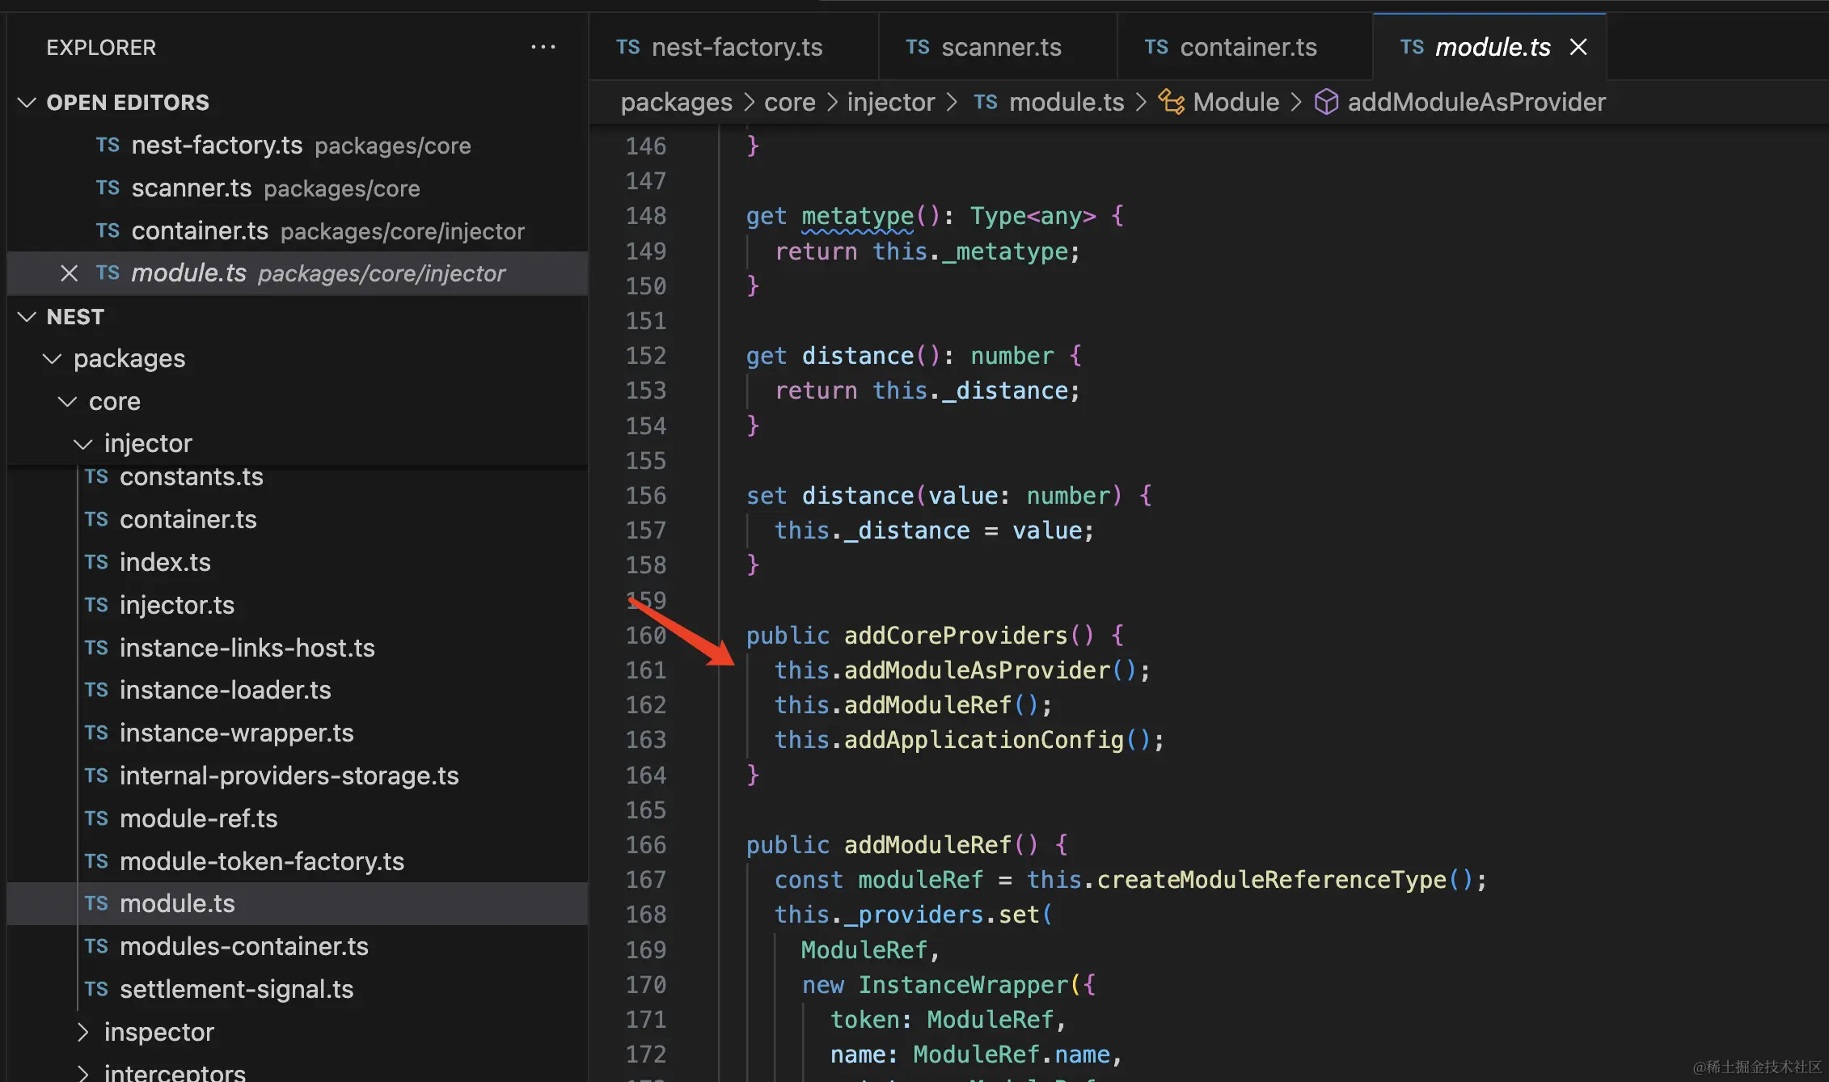The height and width of the screenshot is (1082, 1829).
Task: Click createModuleReferenceType call on line 167
Action: [x=1272, y=880]
